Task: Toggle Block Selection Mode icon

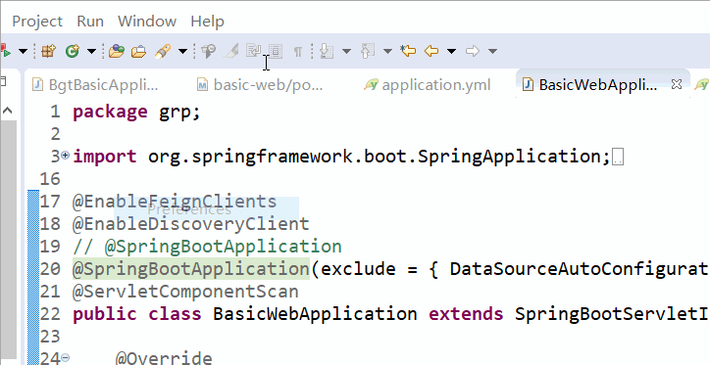Action: 276,51
